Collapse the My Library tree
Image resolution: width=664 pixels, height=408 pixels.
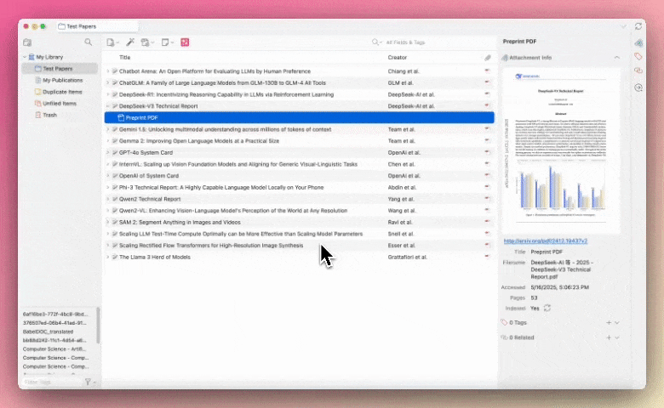coord(25,57)
